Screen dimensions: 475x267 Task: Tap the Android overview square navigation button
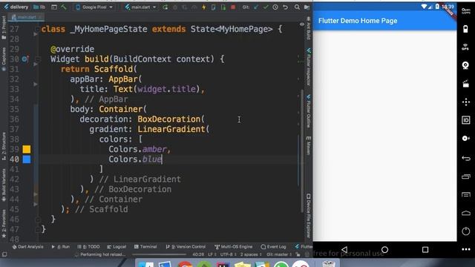(x=425, y=249)
